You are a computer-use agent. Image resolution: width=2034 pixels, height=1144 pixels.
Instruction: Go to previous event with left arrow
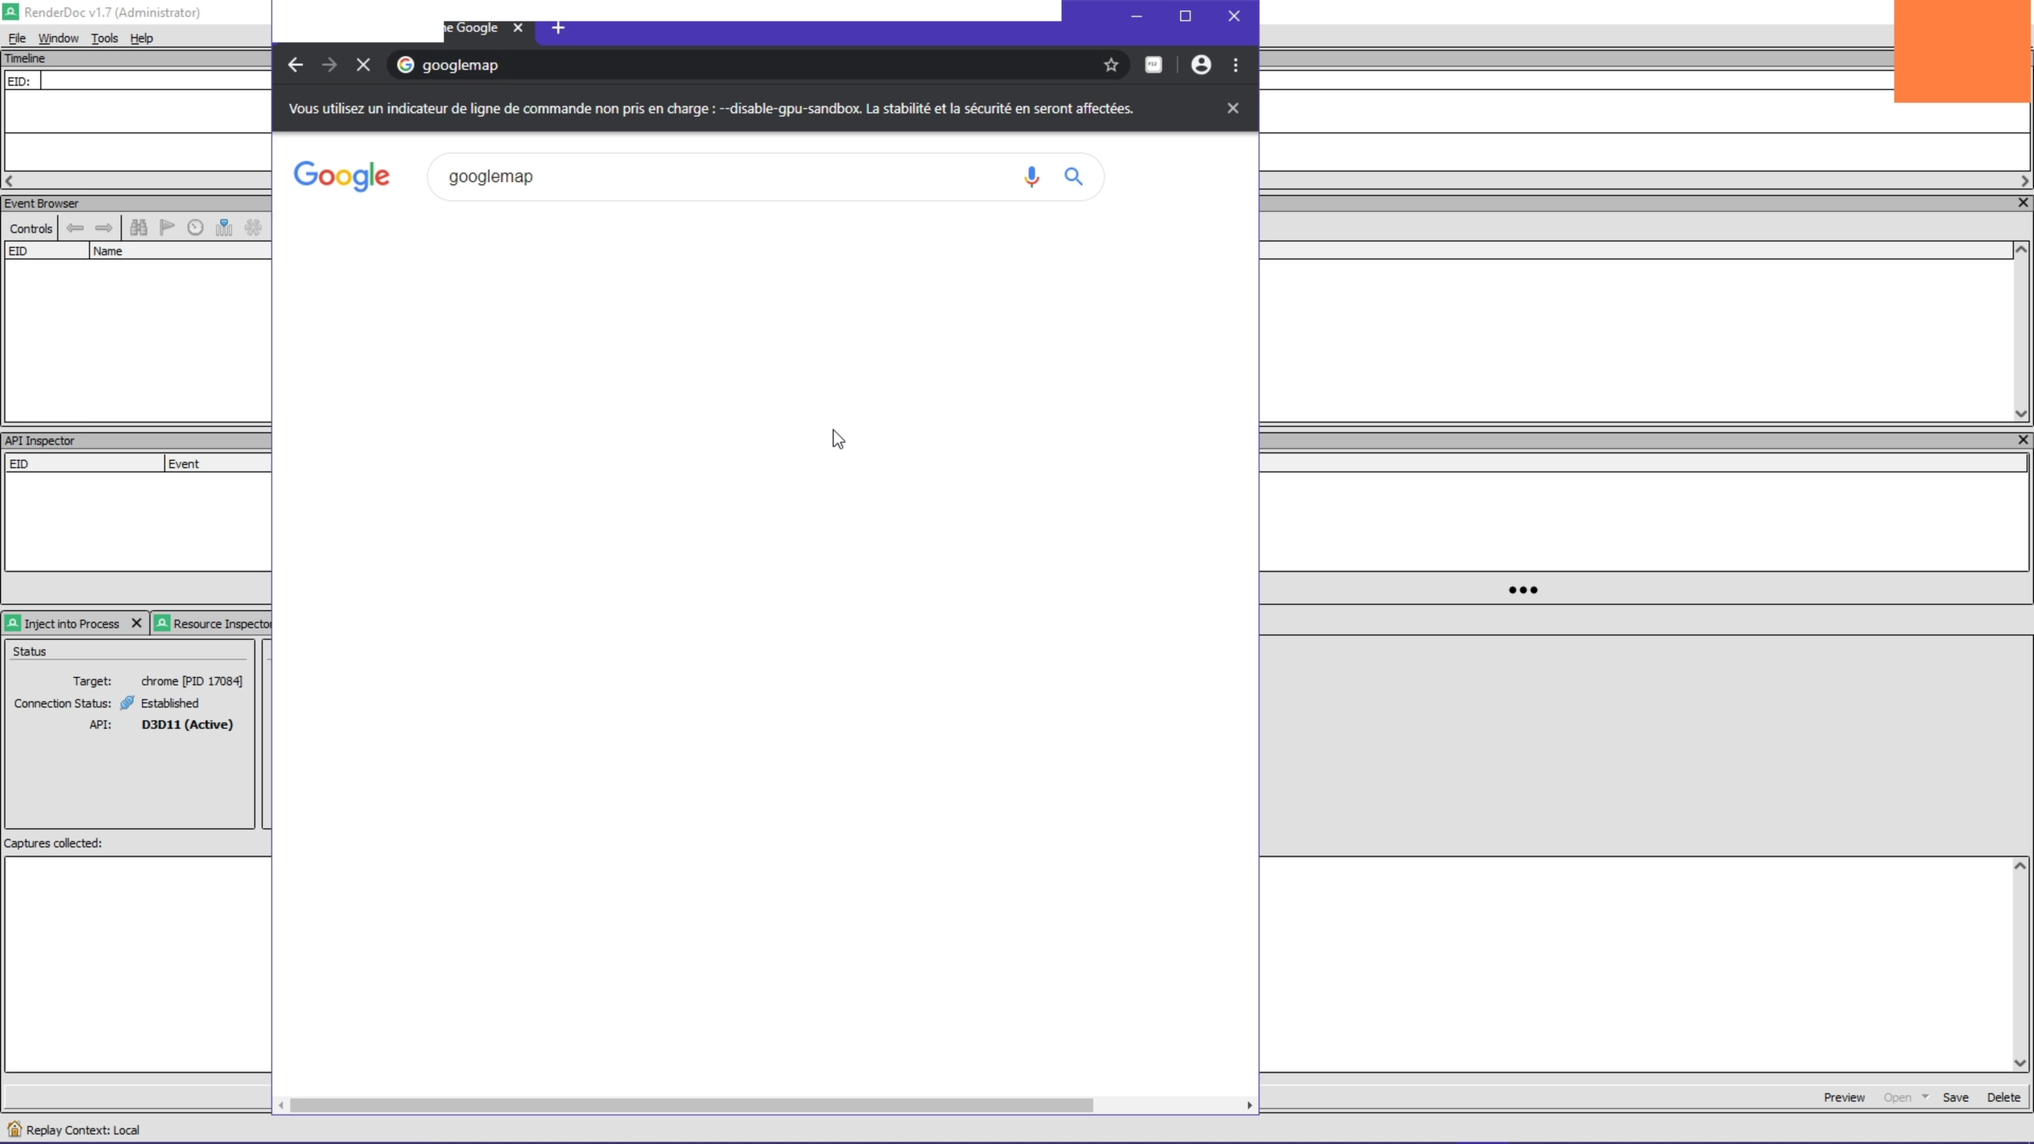[75, 228]
